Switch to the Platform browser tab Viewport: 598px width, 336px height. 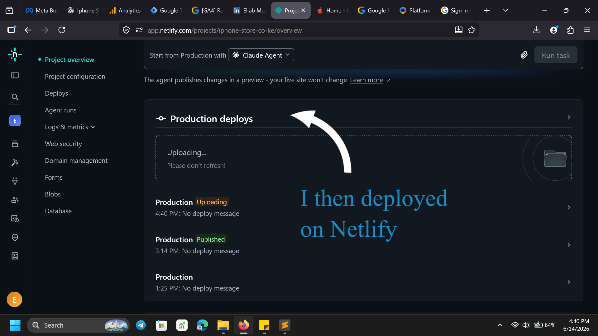pos(415,10)
